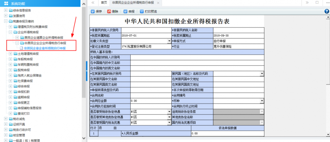Select the 非居民企业企业所得税自行申报 tab
The height and width of the screenshot is (142, 330).
[133, 3]
